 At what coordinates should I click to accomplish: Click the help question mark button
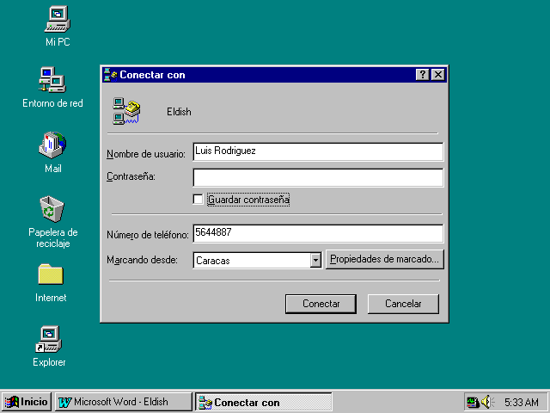[423, 75]
